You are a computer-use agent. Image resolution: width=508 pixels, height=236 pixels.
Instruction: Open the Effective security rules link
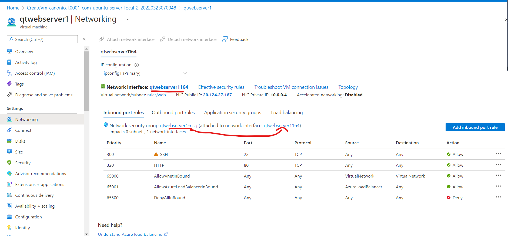[221, 87]
